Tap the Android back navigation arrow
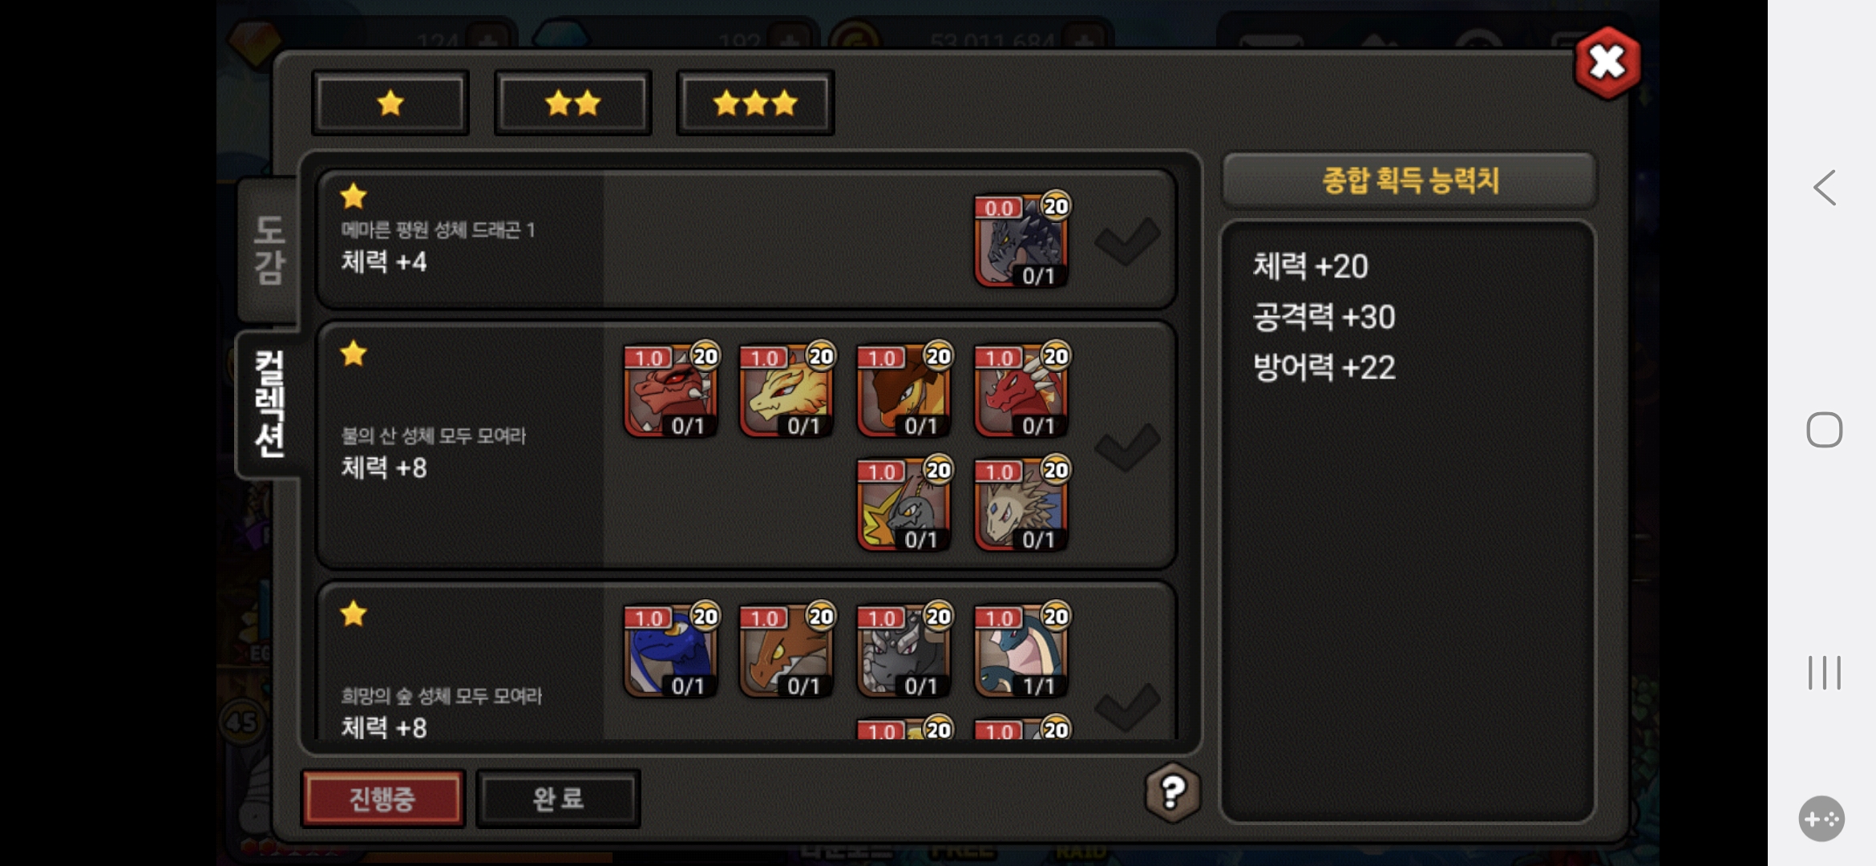Screen dimensions: 1876x866 point(1825,188)
